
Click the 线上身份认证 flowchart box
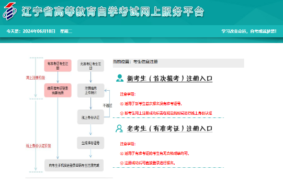pos(90,117)
